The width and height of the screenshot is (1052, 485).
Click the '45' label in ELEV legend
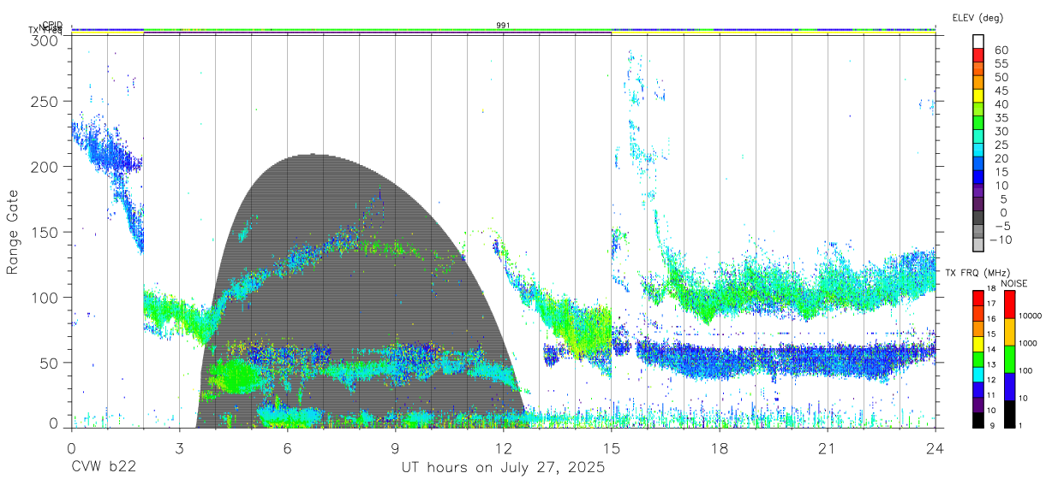point(1001,91)
